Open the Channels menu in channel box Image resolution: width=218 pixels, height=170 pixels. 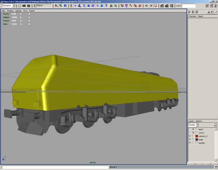tap(192, 16)
